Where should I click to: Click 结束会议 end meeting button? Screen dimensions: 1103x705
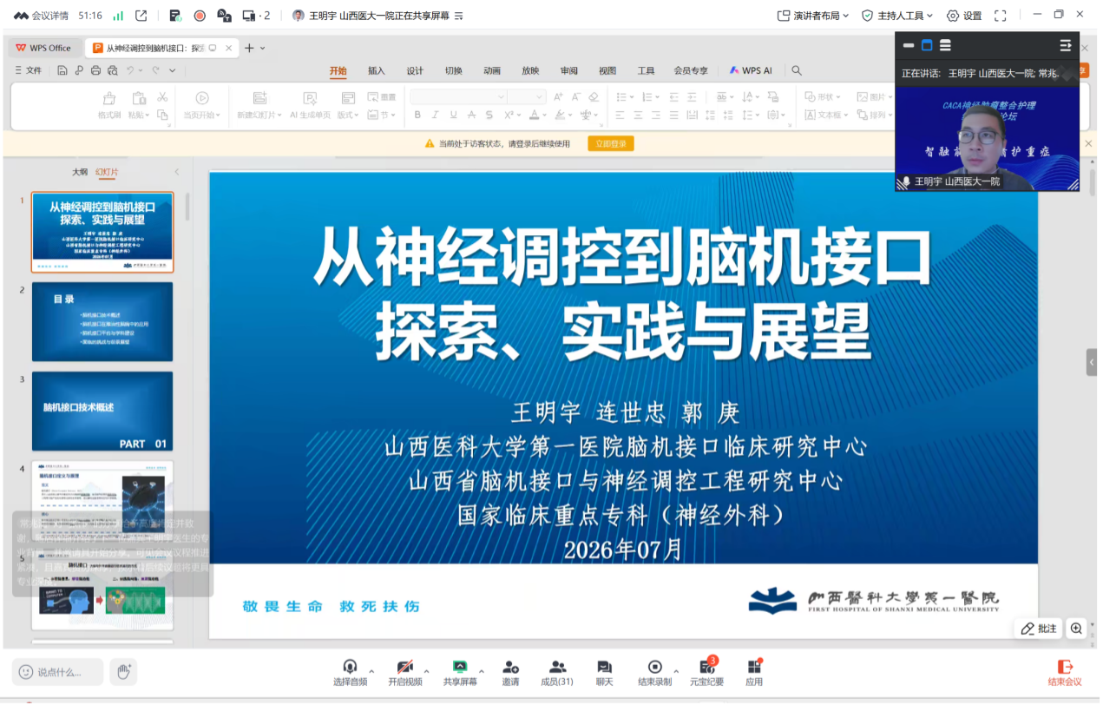tap(1065, 672)
